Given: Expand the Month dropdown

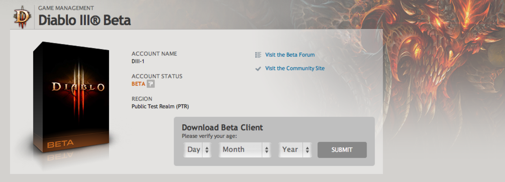Looking at the screenshot, I should [245, 150].
